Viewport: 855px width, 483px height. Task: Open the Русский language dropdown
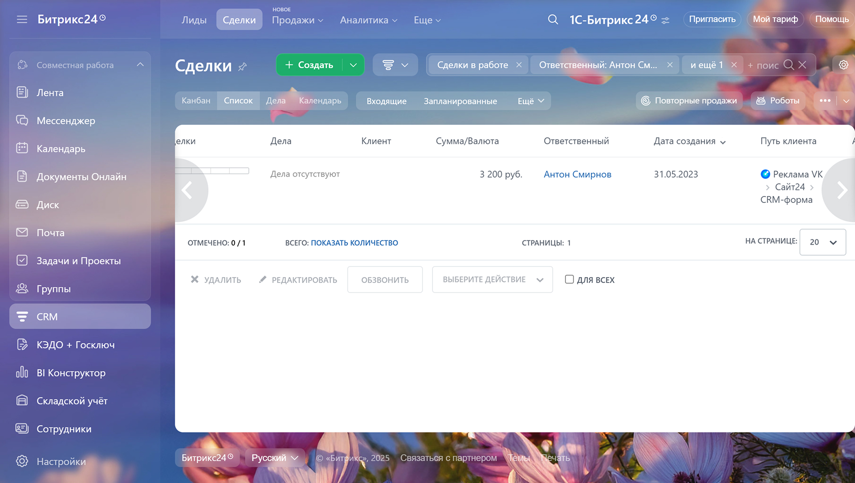coord(275,458)
